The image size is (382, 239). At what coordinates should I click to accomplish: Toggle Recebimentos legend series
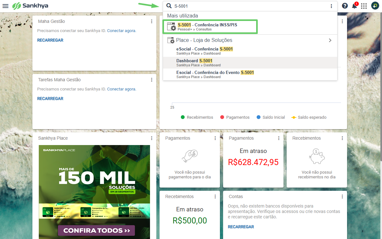197,117
